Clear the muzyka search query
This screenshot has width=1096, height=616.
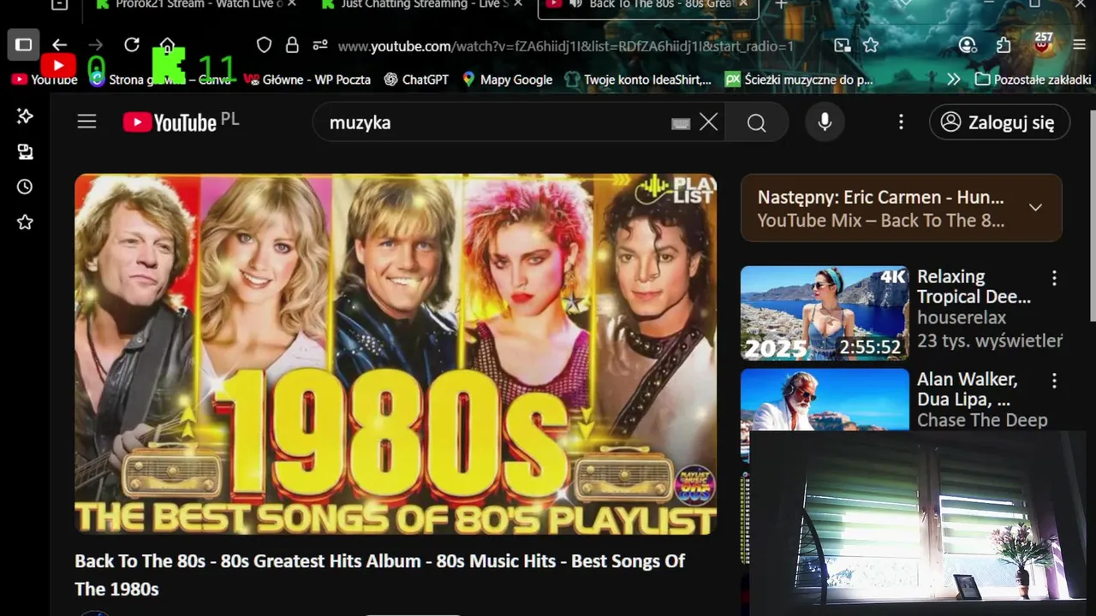click(708, 122)
